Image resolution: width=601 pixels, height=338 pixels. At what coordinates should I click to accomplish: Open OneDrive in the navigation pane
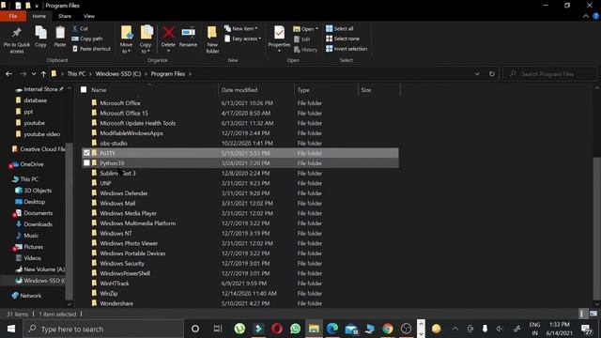(31, 164)
